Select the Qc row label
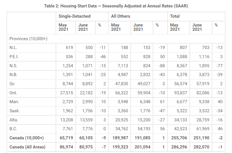The image size is (232, 153). click(12, 84)
